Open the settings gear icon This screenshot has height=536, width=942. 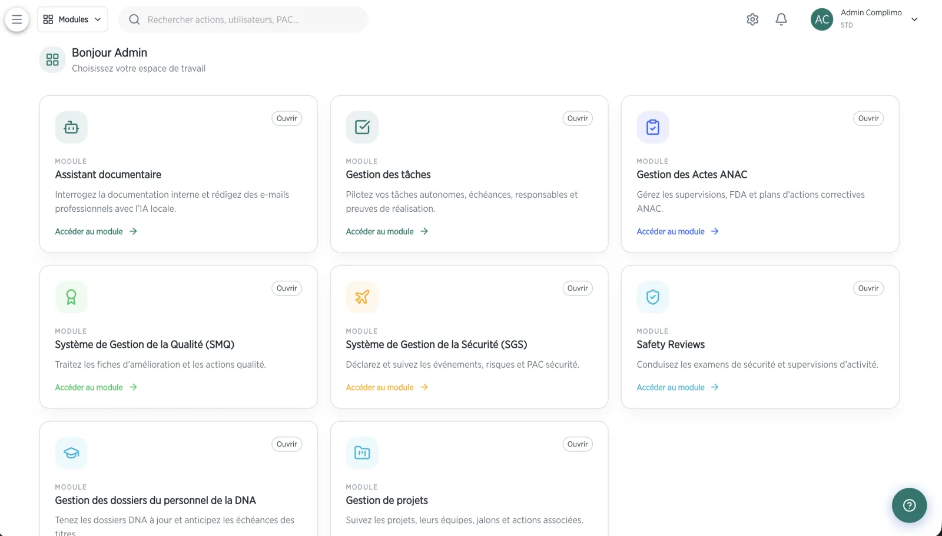pyautogui.click(x=752, y=19)
